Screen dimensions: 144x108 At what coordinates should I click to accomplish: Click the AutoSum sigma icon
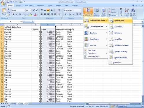coord(121,9)
